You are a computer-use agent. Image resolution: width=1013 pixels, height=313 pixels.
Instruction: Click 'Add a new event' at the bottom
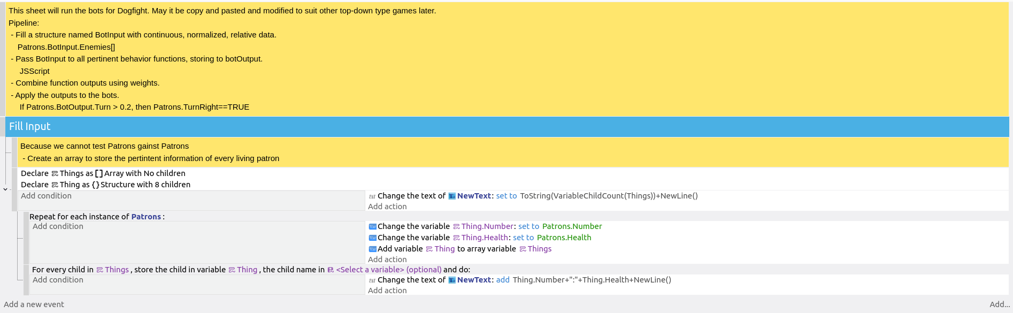(x=34, y=304)
